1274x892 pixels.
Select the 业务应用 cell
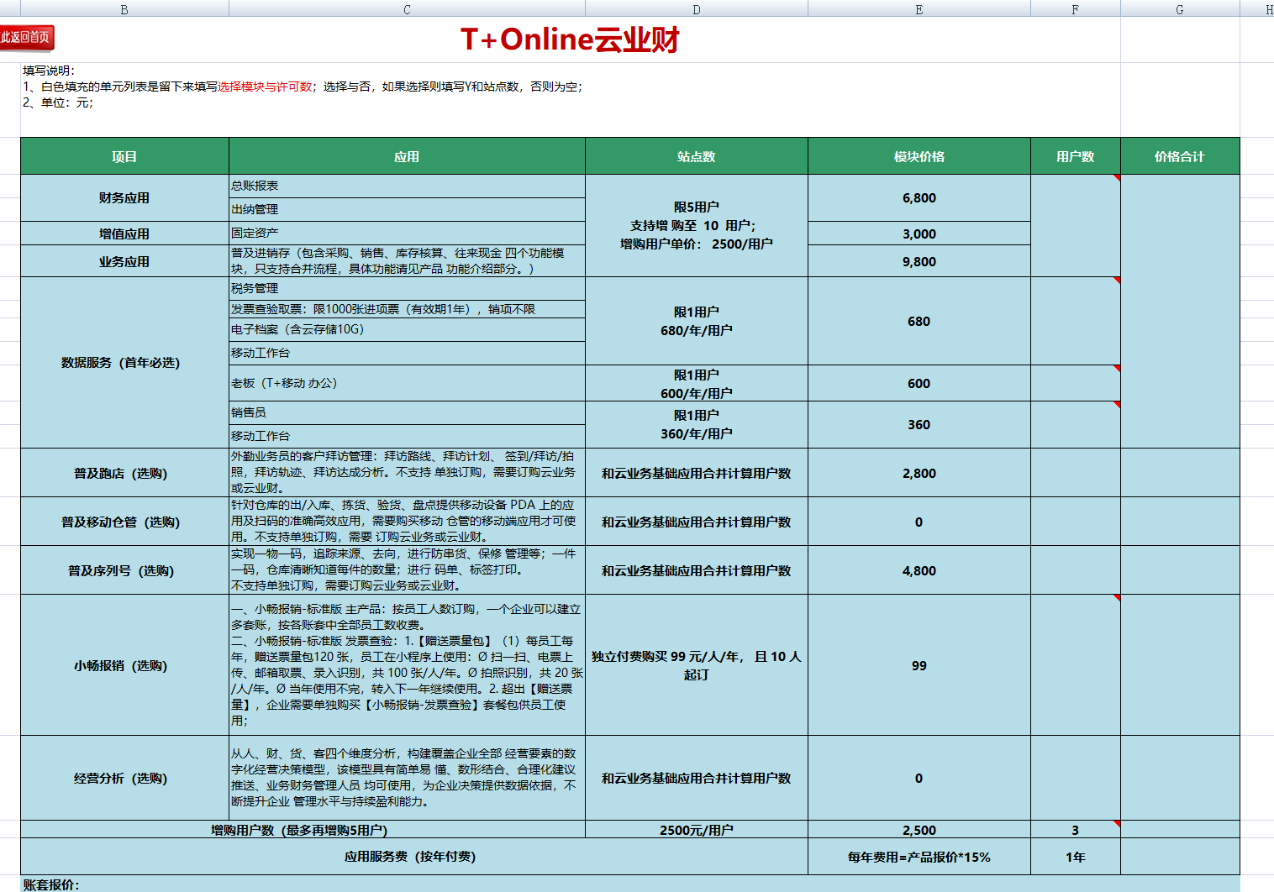coord(124,261)
